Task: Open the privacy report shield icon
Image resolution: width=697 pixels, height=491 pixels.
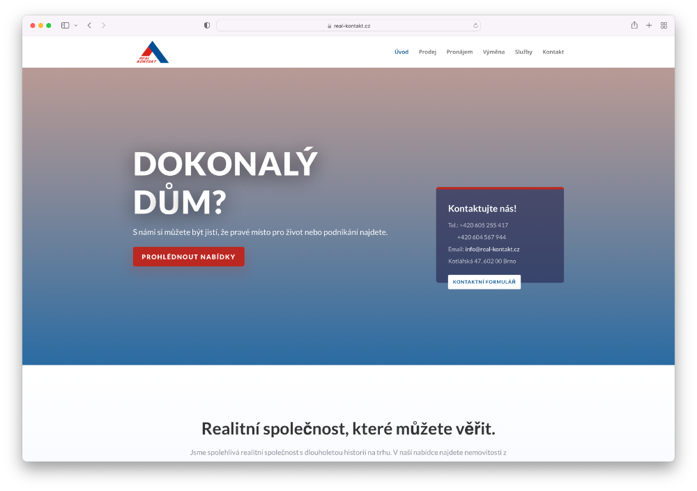Action: (206, 24)
